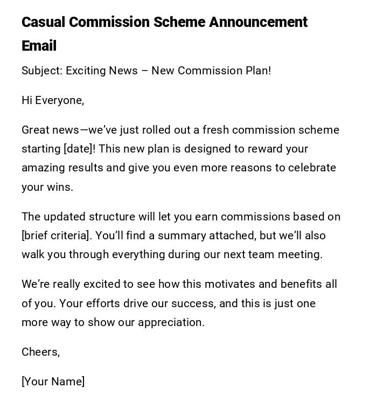Click the "Hi Everyone," greeting
The height and width of the screenshot is (415, 377).
(x=53, y=100)
